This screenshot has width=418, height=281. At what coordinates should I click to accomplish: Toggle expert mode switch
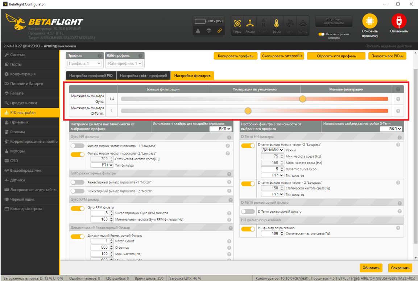pyautogui.click(x=321, y=34)
